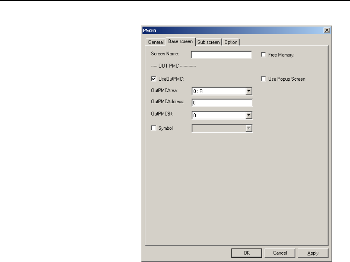Go to the Option tab
Image resolution: width=350 pixels, height=262 pixels.
(x=231, y=42)
